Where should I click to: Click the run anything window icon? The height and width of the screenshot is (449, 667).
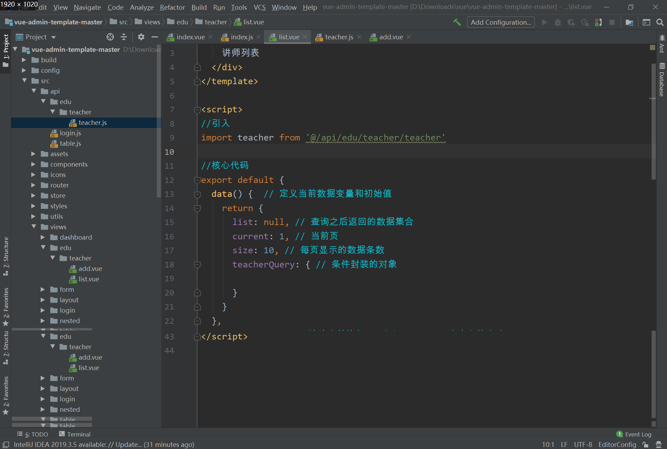[646, 22]
